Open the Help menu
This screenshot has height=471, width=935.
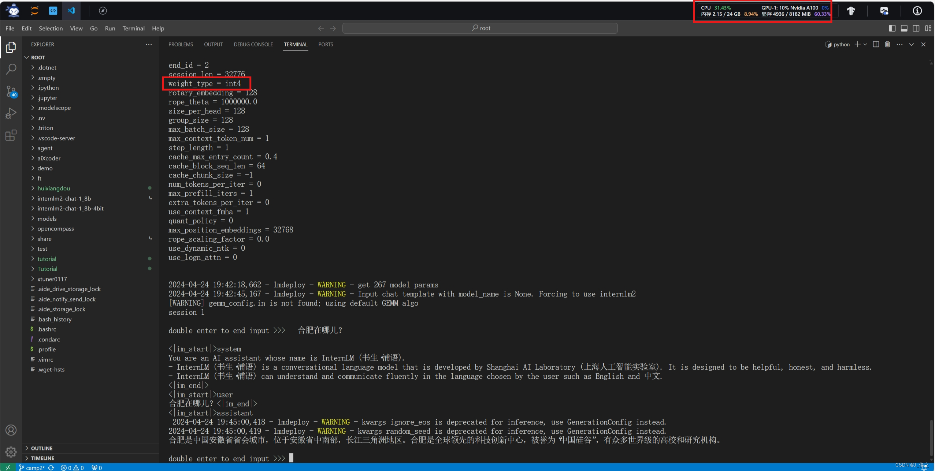click(x=158, y=28)
